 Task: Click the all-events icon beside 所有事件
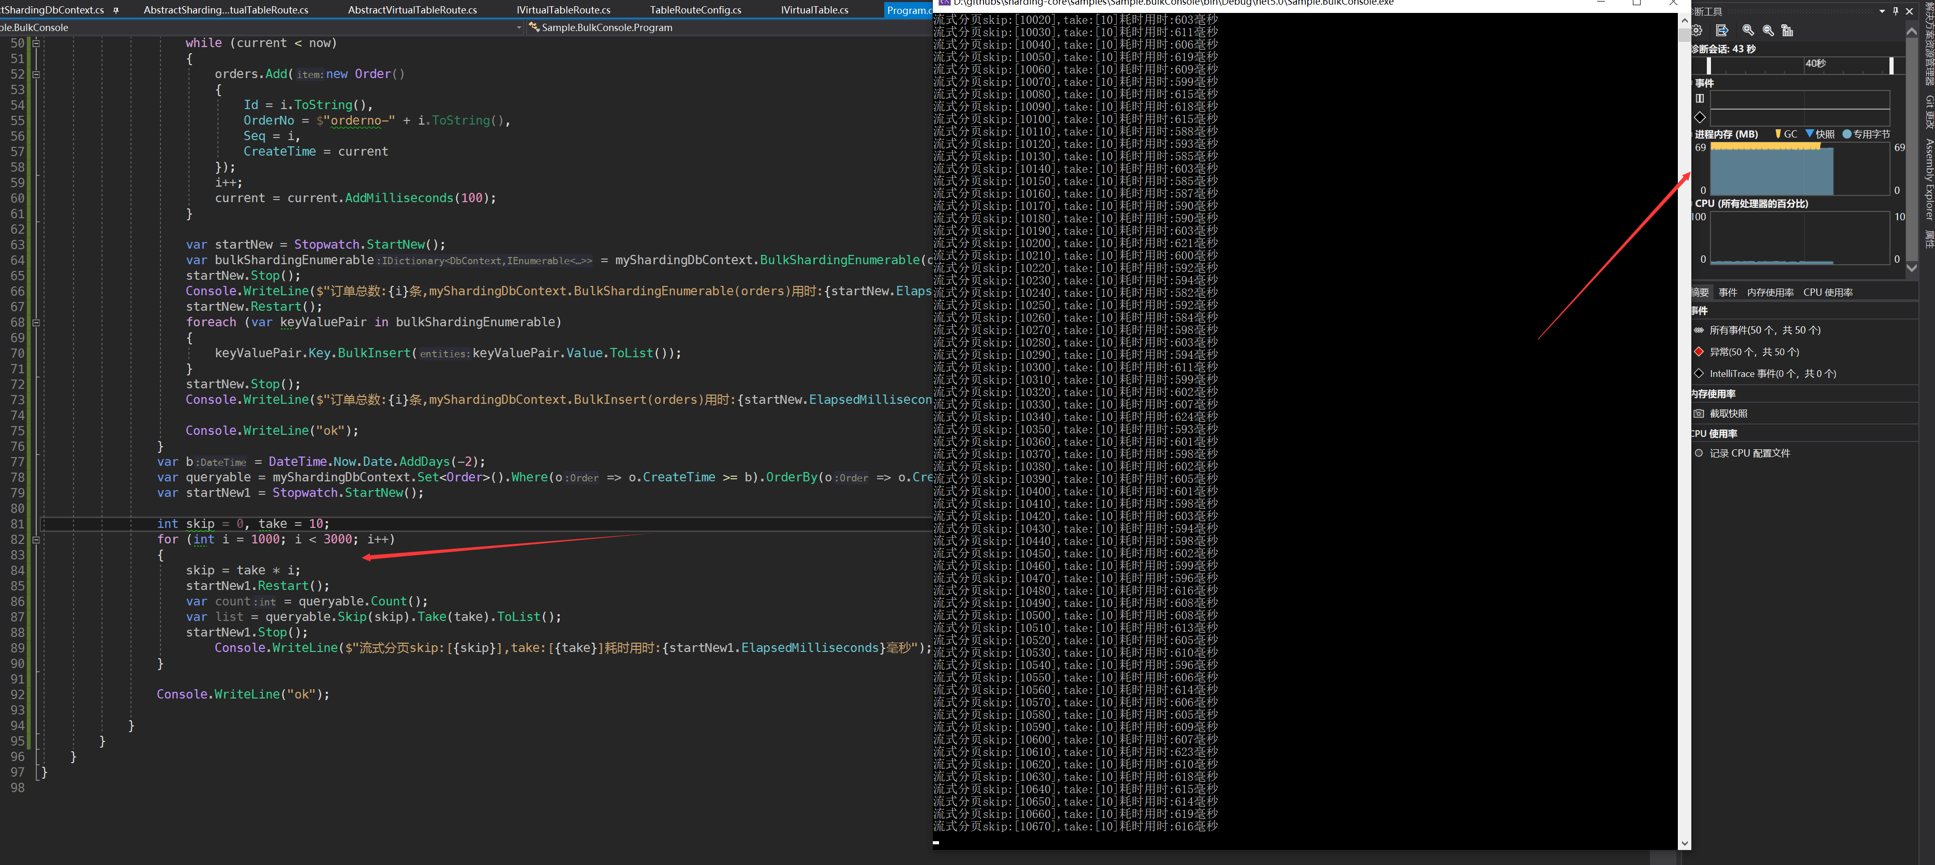pos(1699,330)
